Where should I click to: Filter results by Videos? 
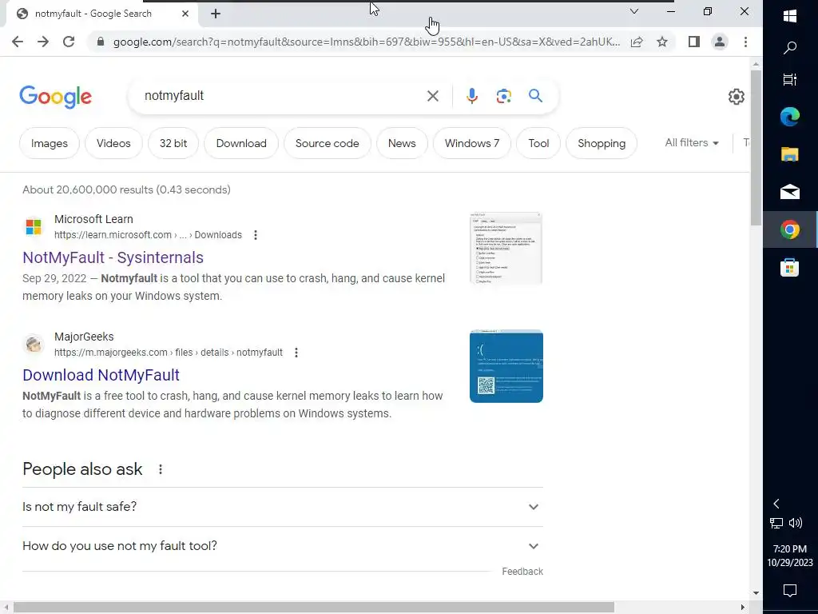(113, 143)
